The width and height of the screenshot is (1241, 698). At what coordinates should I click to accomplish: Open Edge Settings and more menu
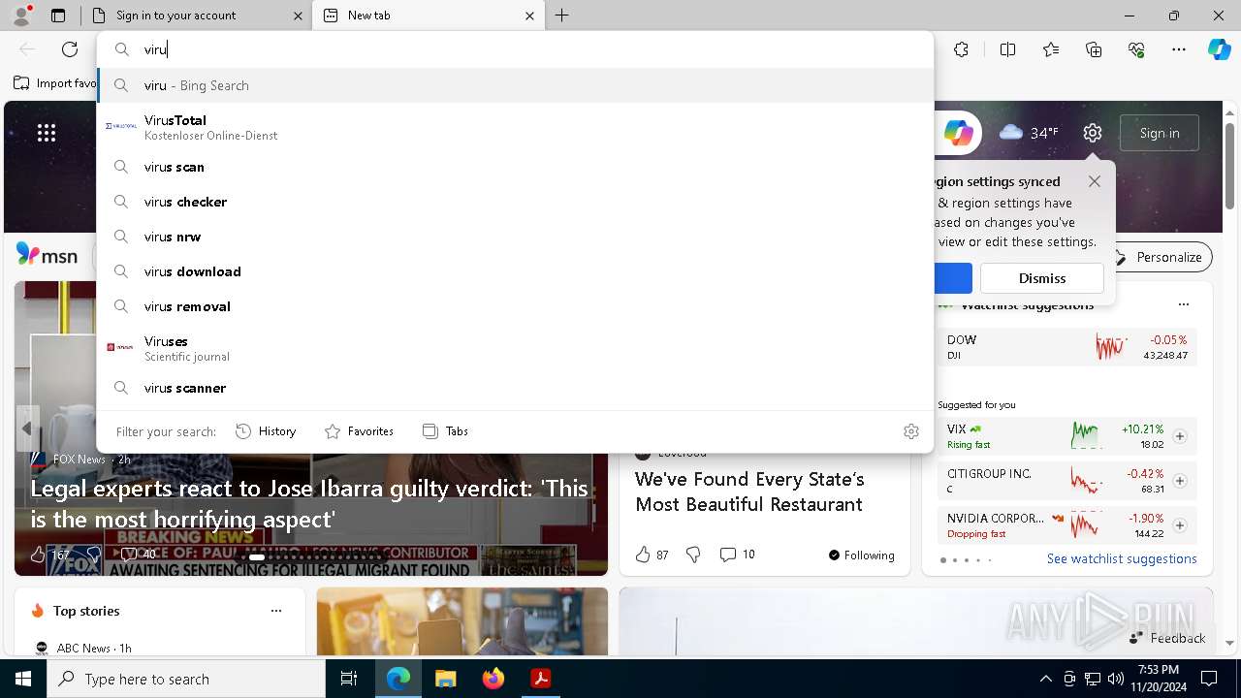click(1179, 49)
